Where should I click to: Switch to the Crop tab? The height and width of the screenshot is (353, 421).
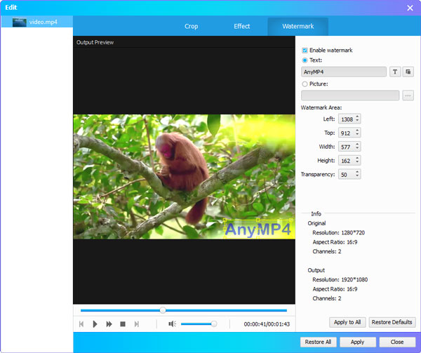tap(191, 27)
